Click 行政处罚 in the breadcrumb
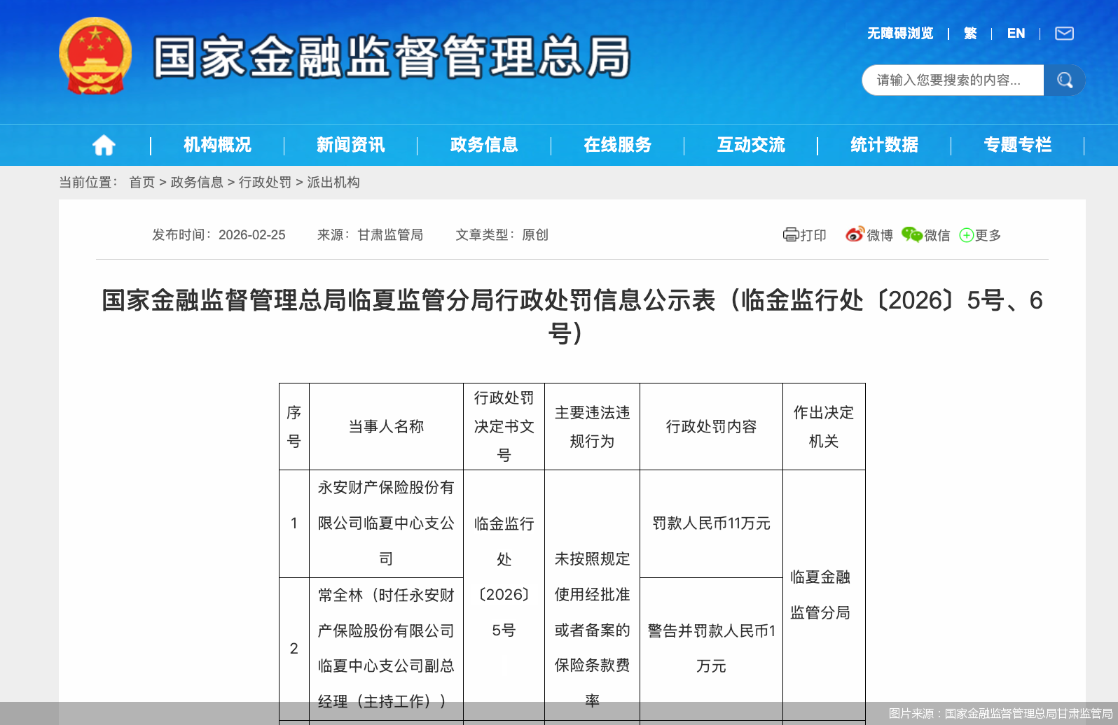The image size is (1118, 725). [x=265, y=183]
